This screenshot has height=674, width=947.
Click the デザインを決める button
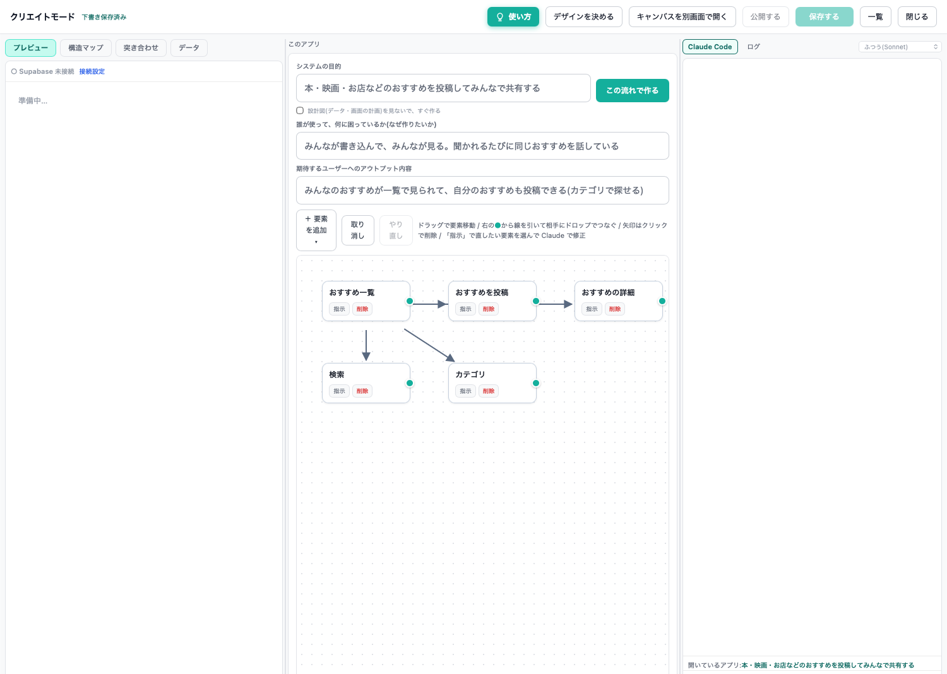(x=584, y=17)
